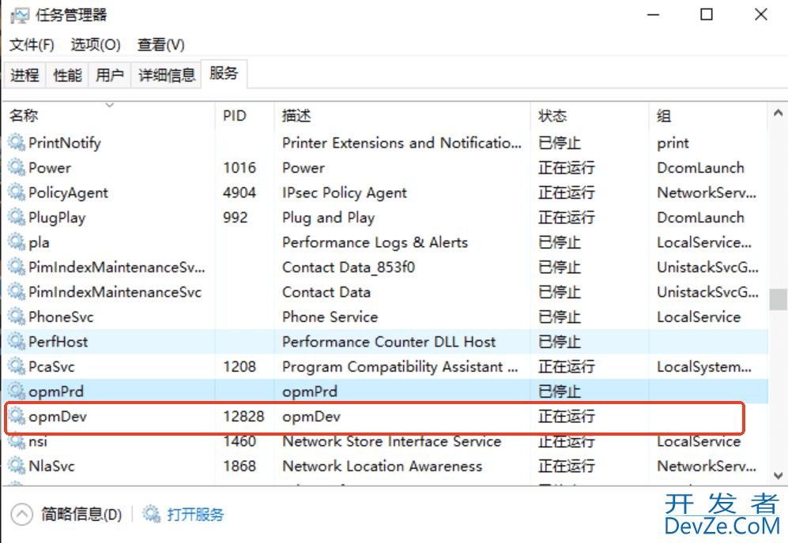The width and height of the screenshot is (788, 543).
Task: Select the nsi service name
Action: (x=38, y=442)
